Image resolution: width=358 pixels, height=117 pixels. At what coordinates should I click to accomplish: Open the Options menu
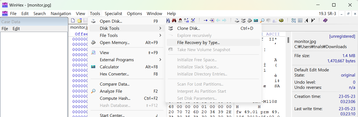tap(134, 13)
